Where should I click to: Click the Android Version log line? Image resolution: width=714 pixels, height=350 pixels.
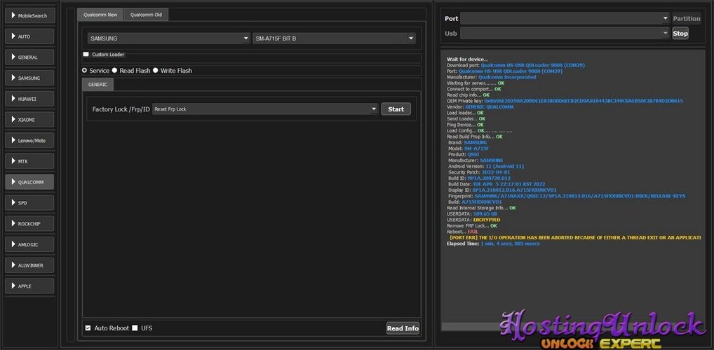485,167
